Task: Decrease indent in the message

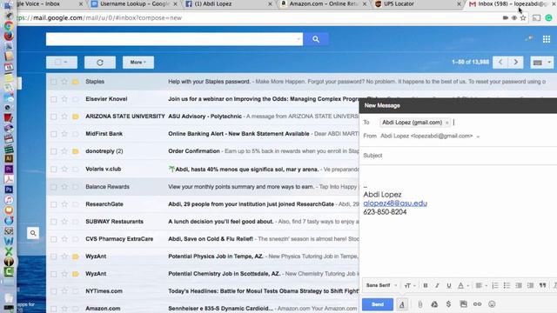Action: click(519, 285)
